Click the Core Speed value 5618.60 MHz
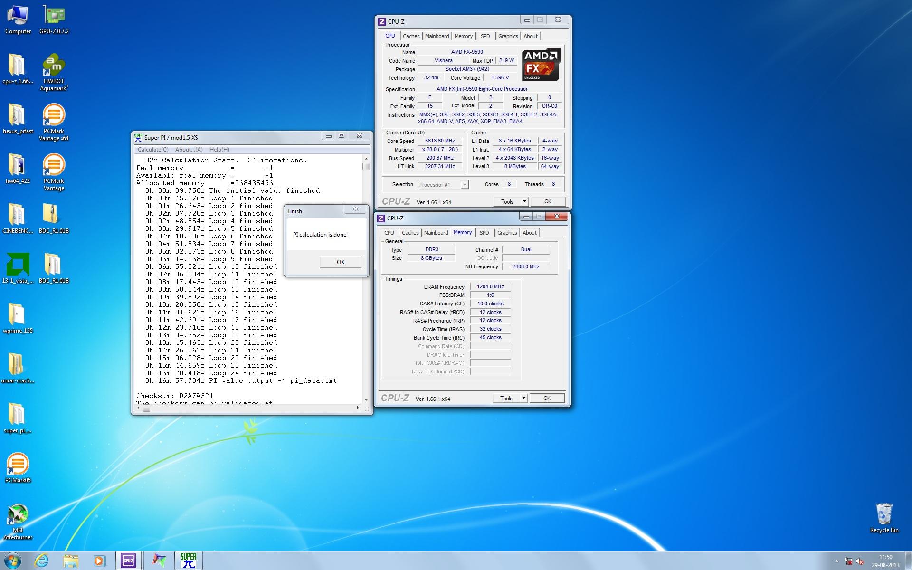Image resolution: width=912 pixels, height=570 pixels. 440,141
